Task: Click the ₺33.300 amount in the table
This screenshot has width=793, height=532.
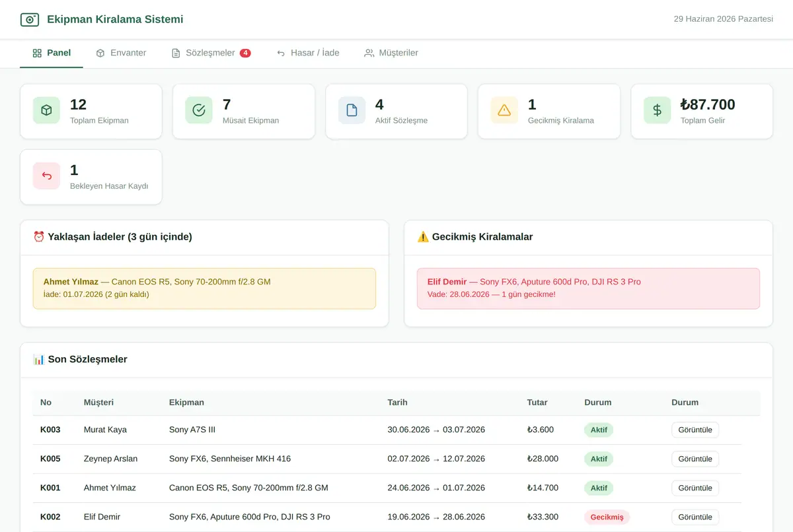Action: pos(543,517)
